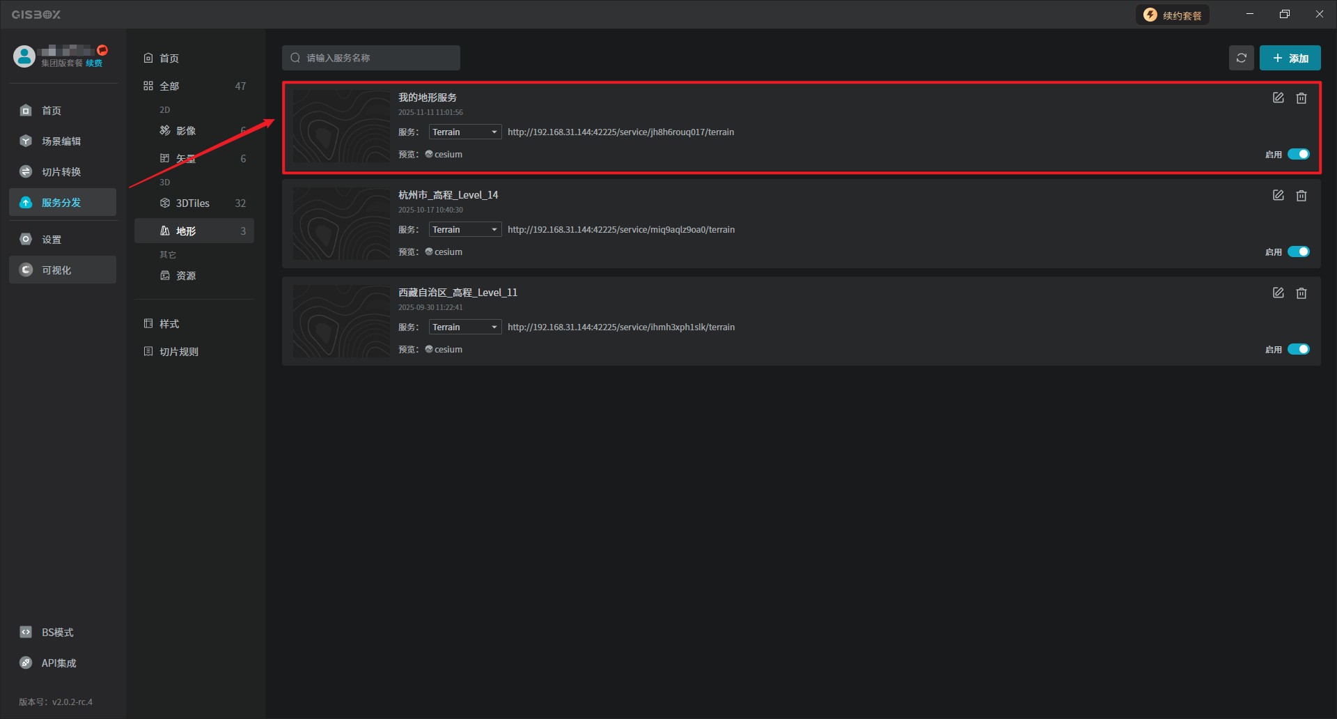Disable the 我的地形服务 enable toggle
This screenshot has height=719, width=1337.
pyautogui.click(x=1298, y=155)
